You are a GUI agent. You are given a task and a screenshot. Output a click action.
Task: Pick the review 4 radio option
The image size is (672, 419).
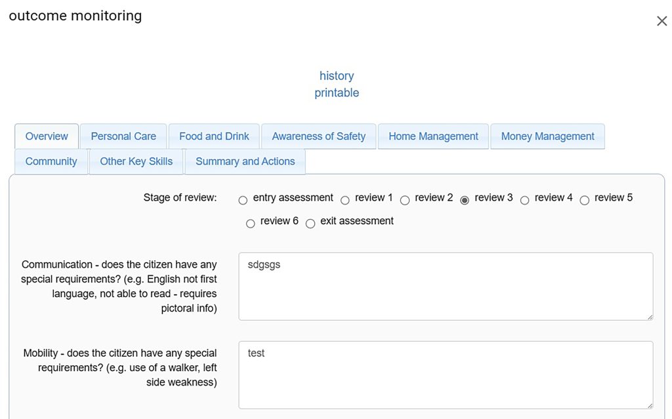tap(525, 201)
